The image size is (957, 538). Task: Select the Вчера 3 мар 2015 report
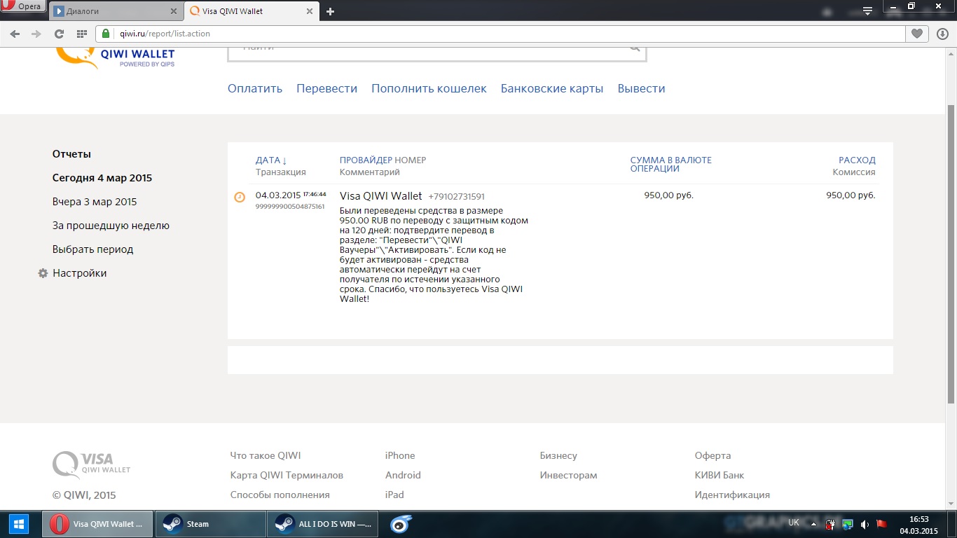95,202
